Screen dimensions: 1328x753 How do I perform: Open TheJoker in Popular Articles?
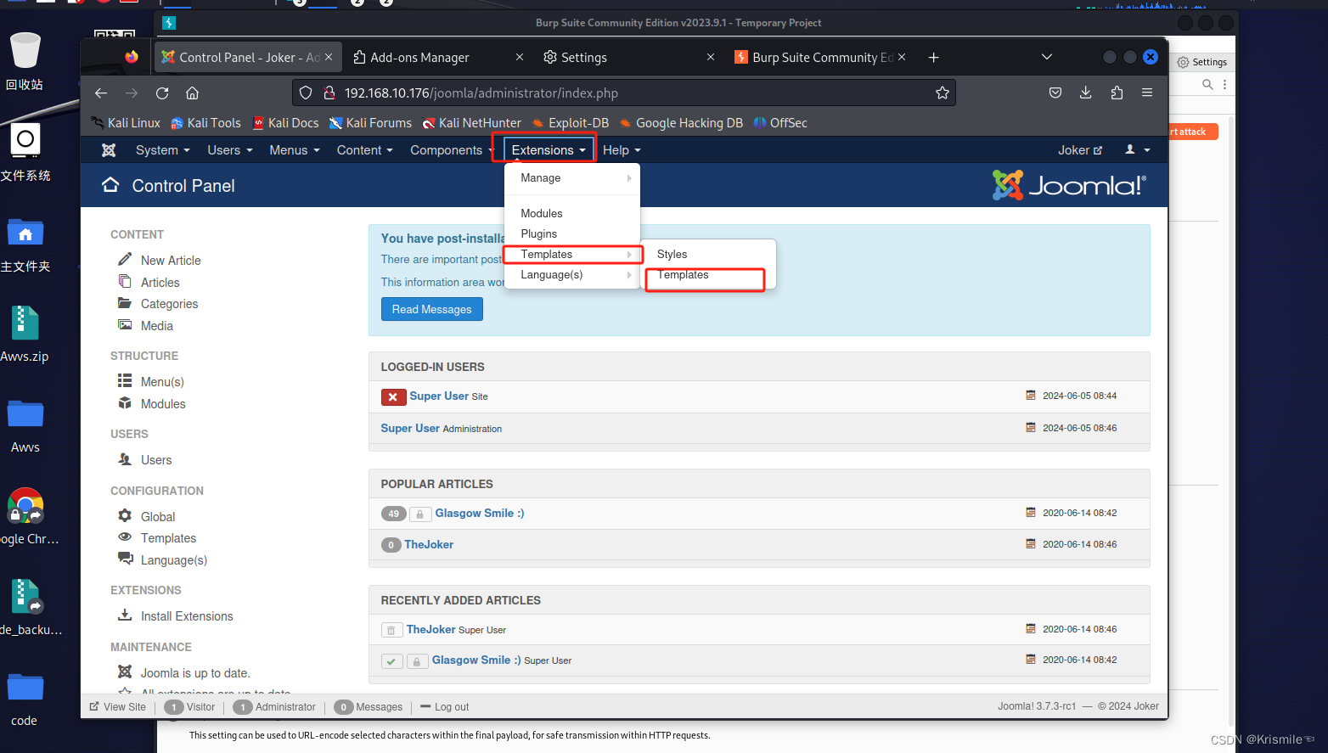pos(429,545)
